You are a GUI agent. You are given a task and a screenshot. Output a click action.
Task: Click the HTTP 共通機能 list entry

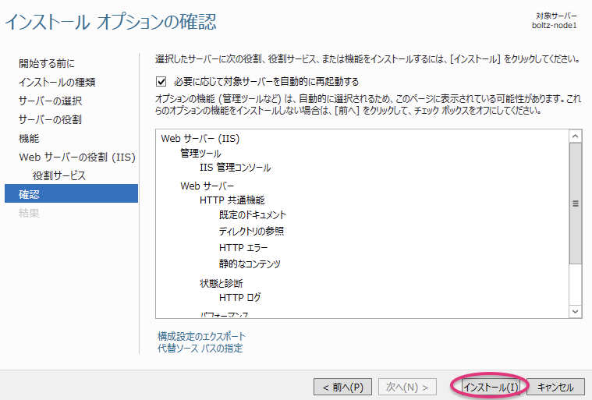(232, 200)
